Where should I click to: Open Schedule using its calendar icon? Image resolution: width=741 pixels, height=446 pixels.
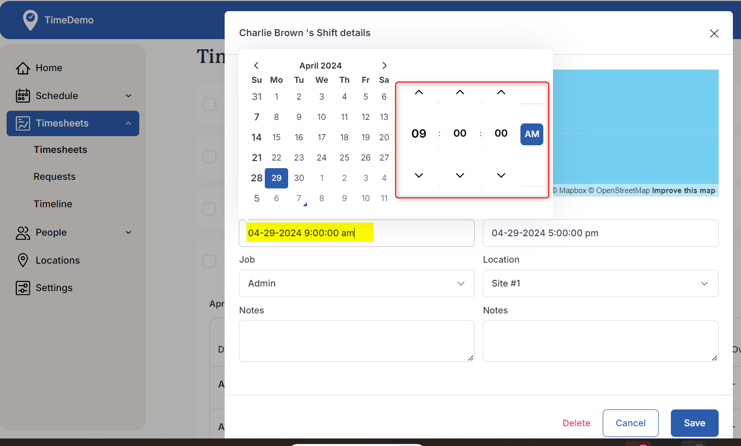click(23, 95)
